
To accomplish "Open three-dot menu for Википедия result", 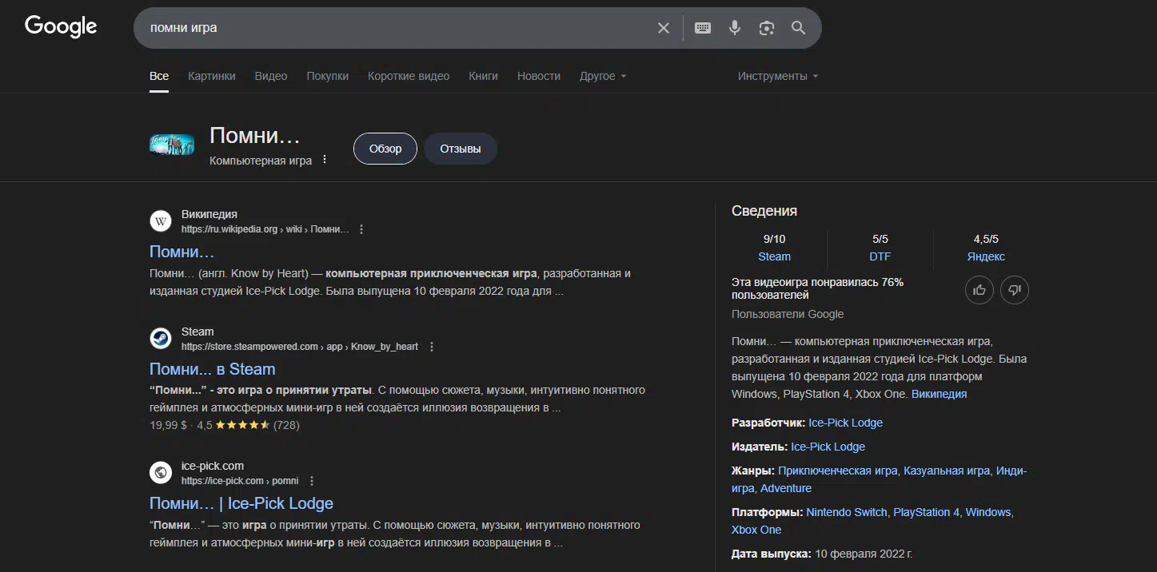I will click(x=361, y=229).
